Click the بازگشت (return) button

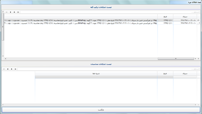(101, 110)
